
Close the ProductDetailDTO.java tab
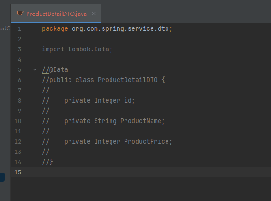click(94, 14)
